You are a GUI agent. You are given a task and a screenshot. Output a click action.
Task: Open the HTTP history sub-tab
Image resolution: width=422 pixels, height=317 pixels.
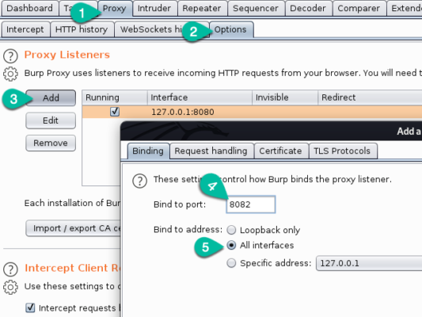(82, 29)
